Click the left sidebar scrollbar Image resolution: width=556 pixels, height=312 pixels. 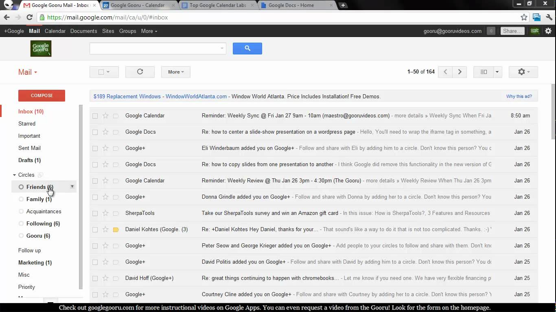click(x=81, y=197)
